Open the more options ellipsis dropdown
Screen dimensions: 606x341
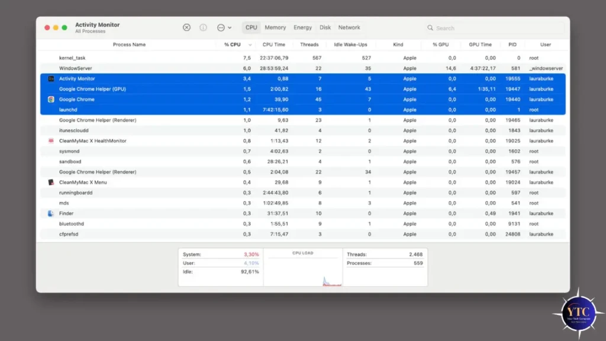(221, 27)
